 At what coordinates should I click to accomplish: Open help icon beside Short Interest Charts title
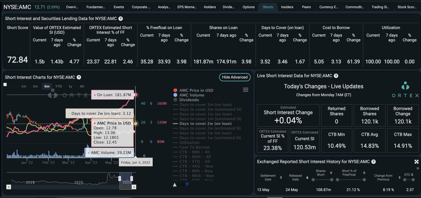[79, 77]
